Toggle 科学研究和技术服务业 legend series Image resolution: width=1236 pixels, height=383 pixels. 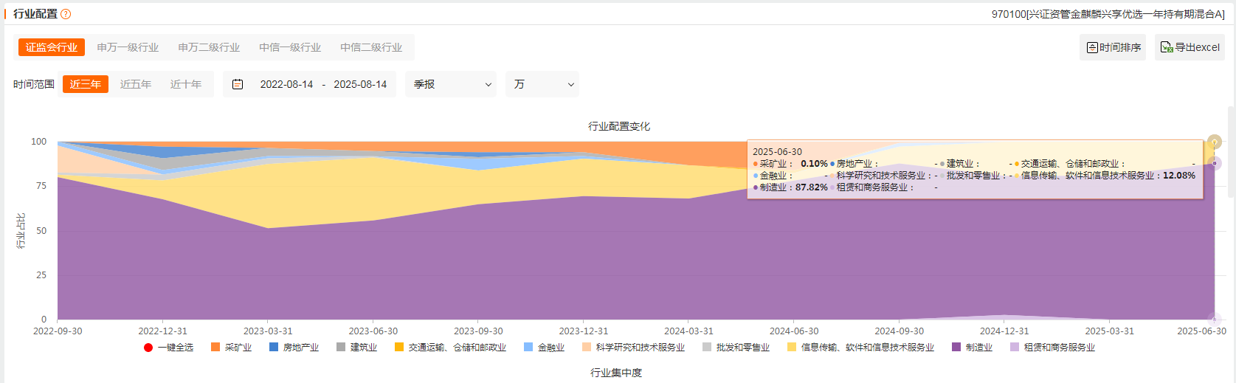pos(633,348)
